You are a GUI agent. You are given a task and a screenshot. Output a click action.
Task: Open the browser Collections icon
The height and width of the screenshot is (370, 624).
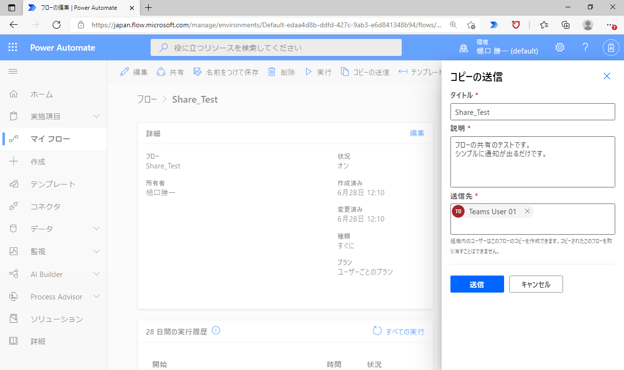coord(565,25)
